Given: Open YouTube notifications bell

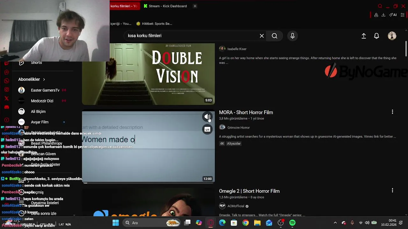Looking at the screenshot, I should click(376, 36).
